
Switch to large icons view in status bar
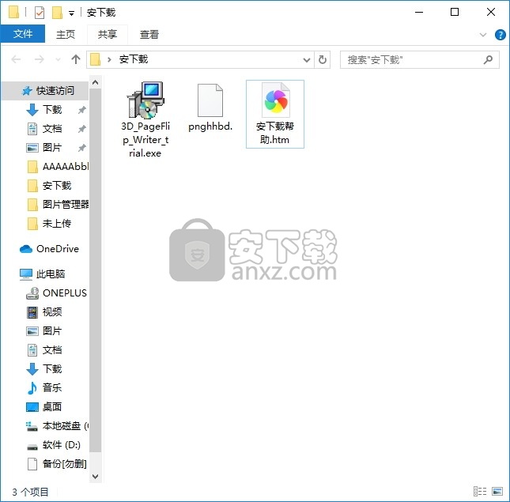point(497,491)
